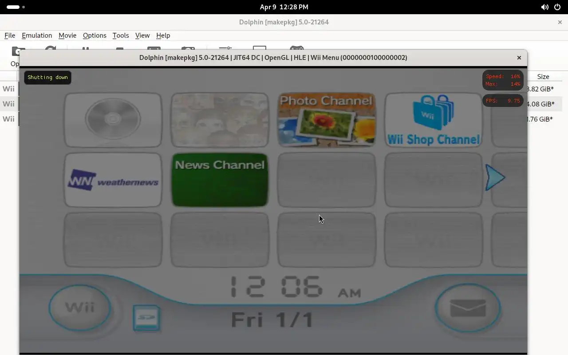Image resolution: width=568 pixels, height=355 pixels.
Task: Open the SD Card menu icon
Action: (x=146, y=318)
